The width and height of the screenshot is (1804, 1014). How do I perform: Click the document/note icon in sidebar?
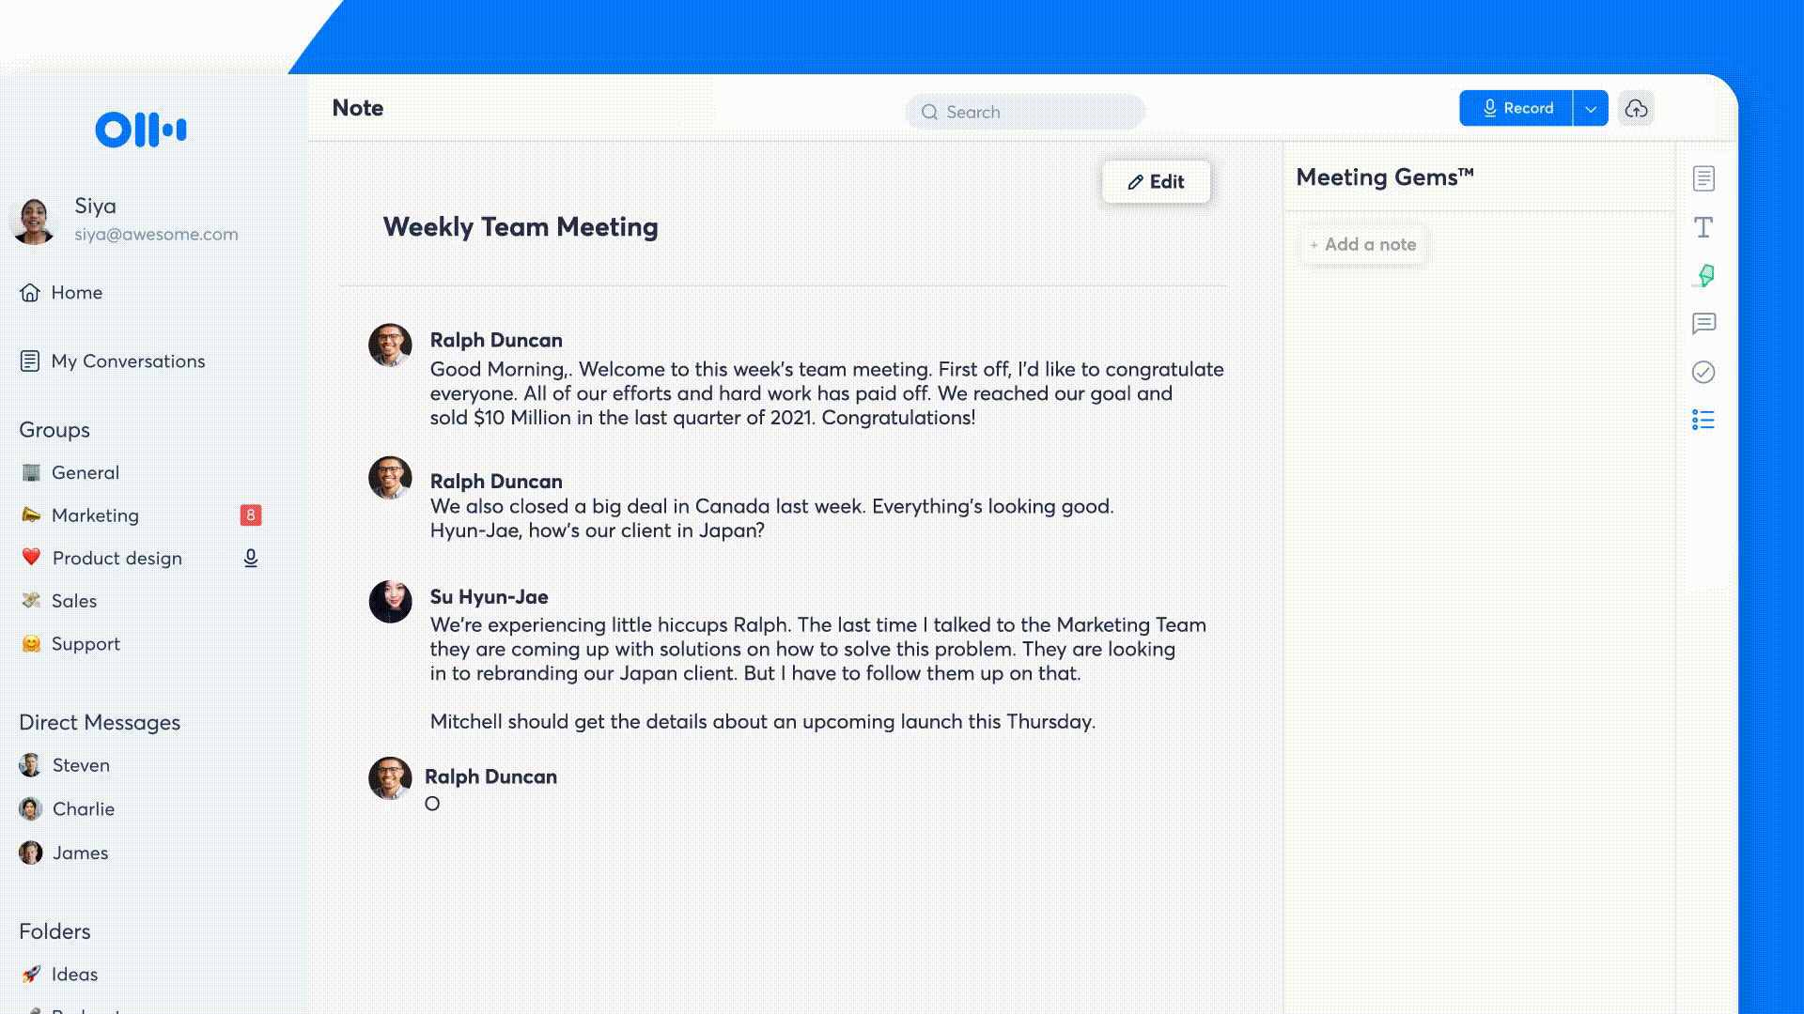coord(1703,178)
